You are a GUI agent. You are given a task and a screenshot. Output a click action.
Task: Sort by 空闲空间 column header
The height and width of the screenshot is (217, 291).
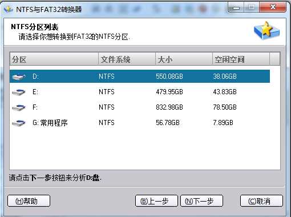pos(241,59)
